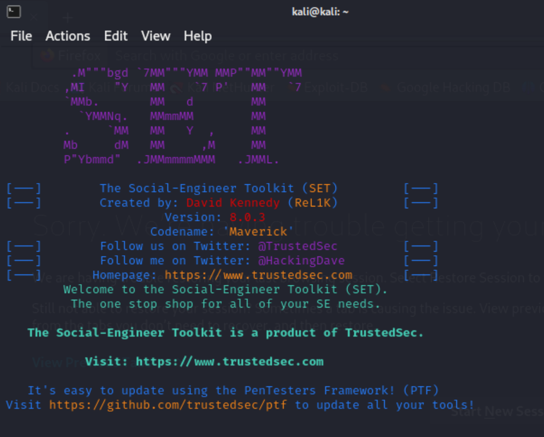The image size is (544, 437).
Task: Open the Actions menu
Action: 67,36
